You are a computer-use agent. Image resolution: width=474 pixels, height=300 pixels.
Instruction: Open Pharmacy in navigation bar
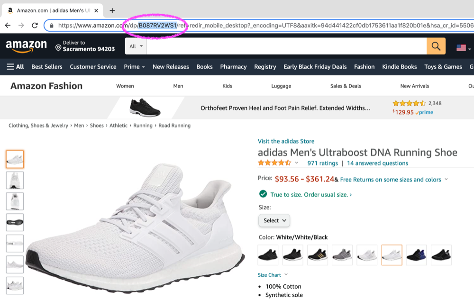point(233,67)
